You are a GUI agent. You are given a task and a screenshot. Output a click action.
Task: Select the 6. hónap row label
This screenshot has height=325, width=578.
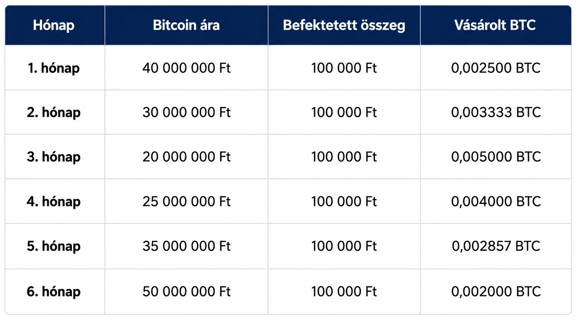coord(54,291)
